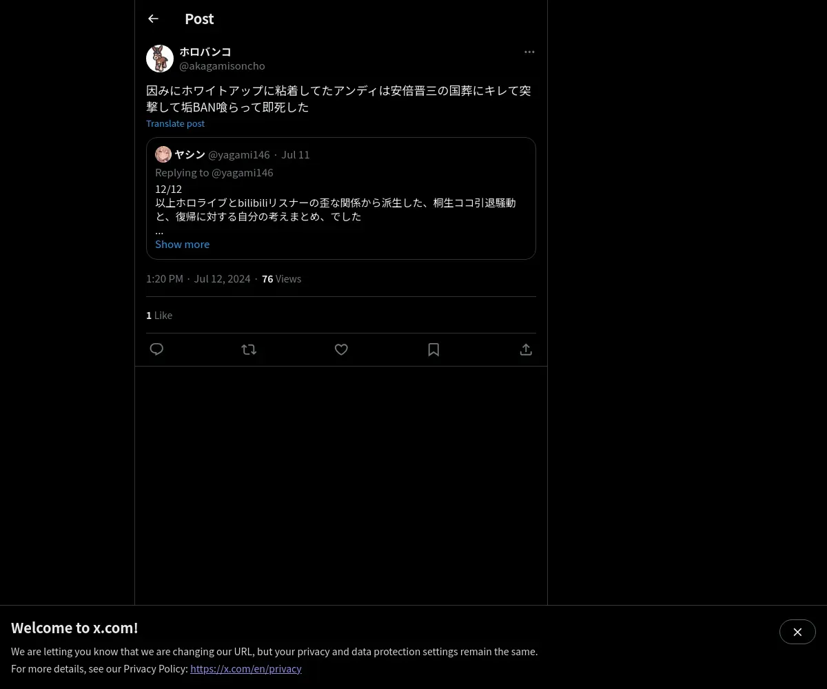Like the post with the heart icon
This screenshot has width=827, height=689.
[x=341, y=349]
